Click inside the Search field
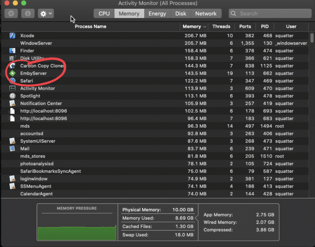315x247 pixels. point(270,13)
